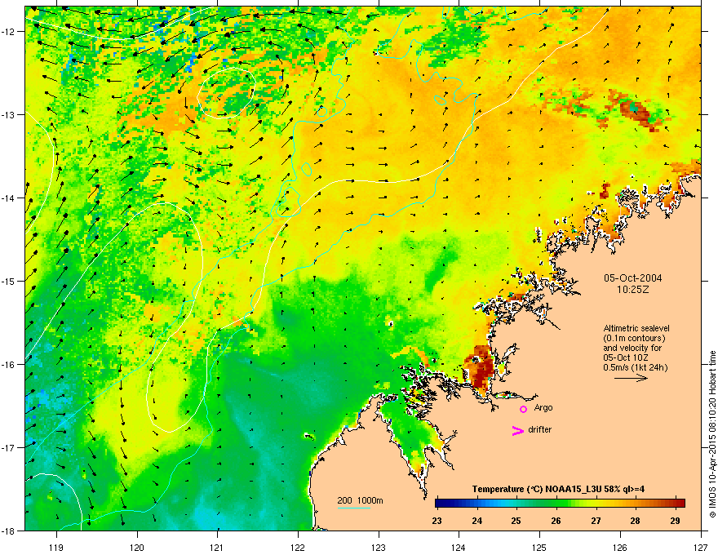This screenshot has width=718, height=555.
Task: Click the dark red end of colorbar
Action: pyautogui.click(x=680, y=503)
